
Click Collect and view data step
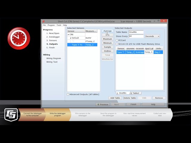coord(160,114)
